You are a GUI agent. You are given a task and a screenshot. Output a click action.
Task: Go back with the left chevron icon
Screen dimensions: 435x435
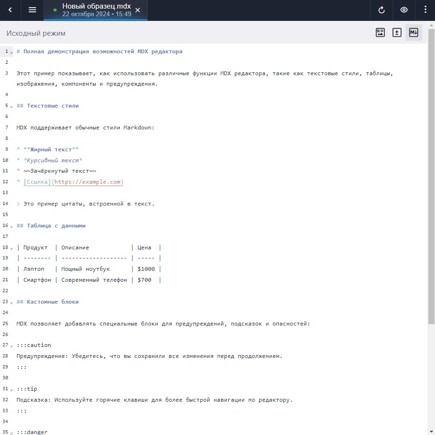click(10, 10)
